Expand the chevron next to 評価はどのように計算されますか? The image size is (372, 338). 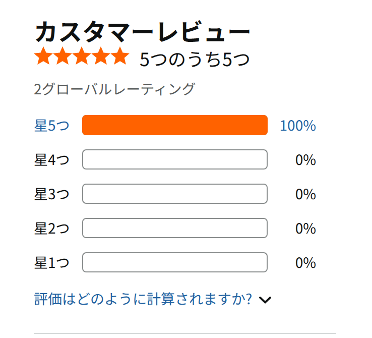[x=265, y=300]
